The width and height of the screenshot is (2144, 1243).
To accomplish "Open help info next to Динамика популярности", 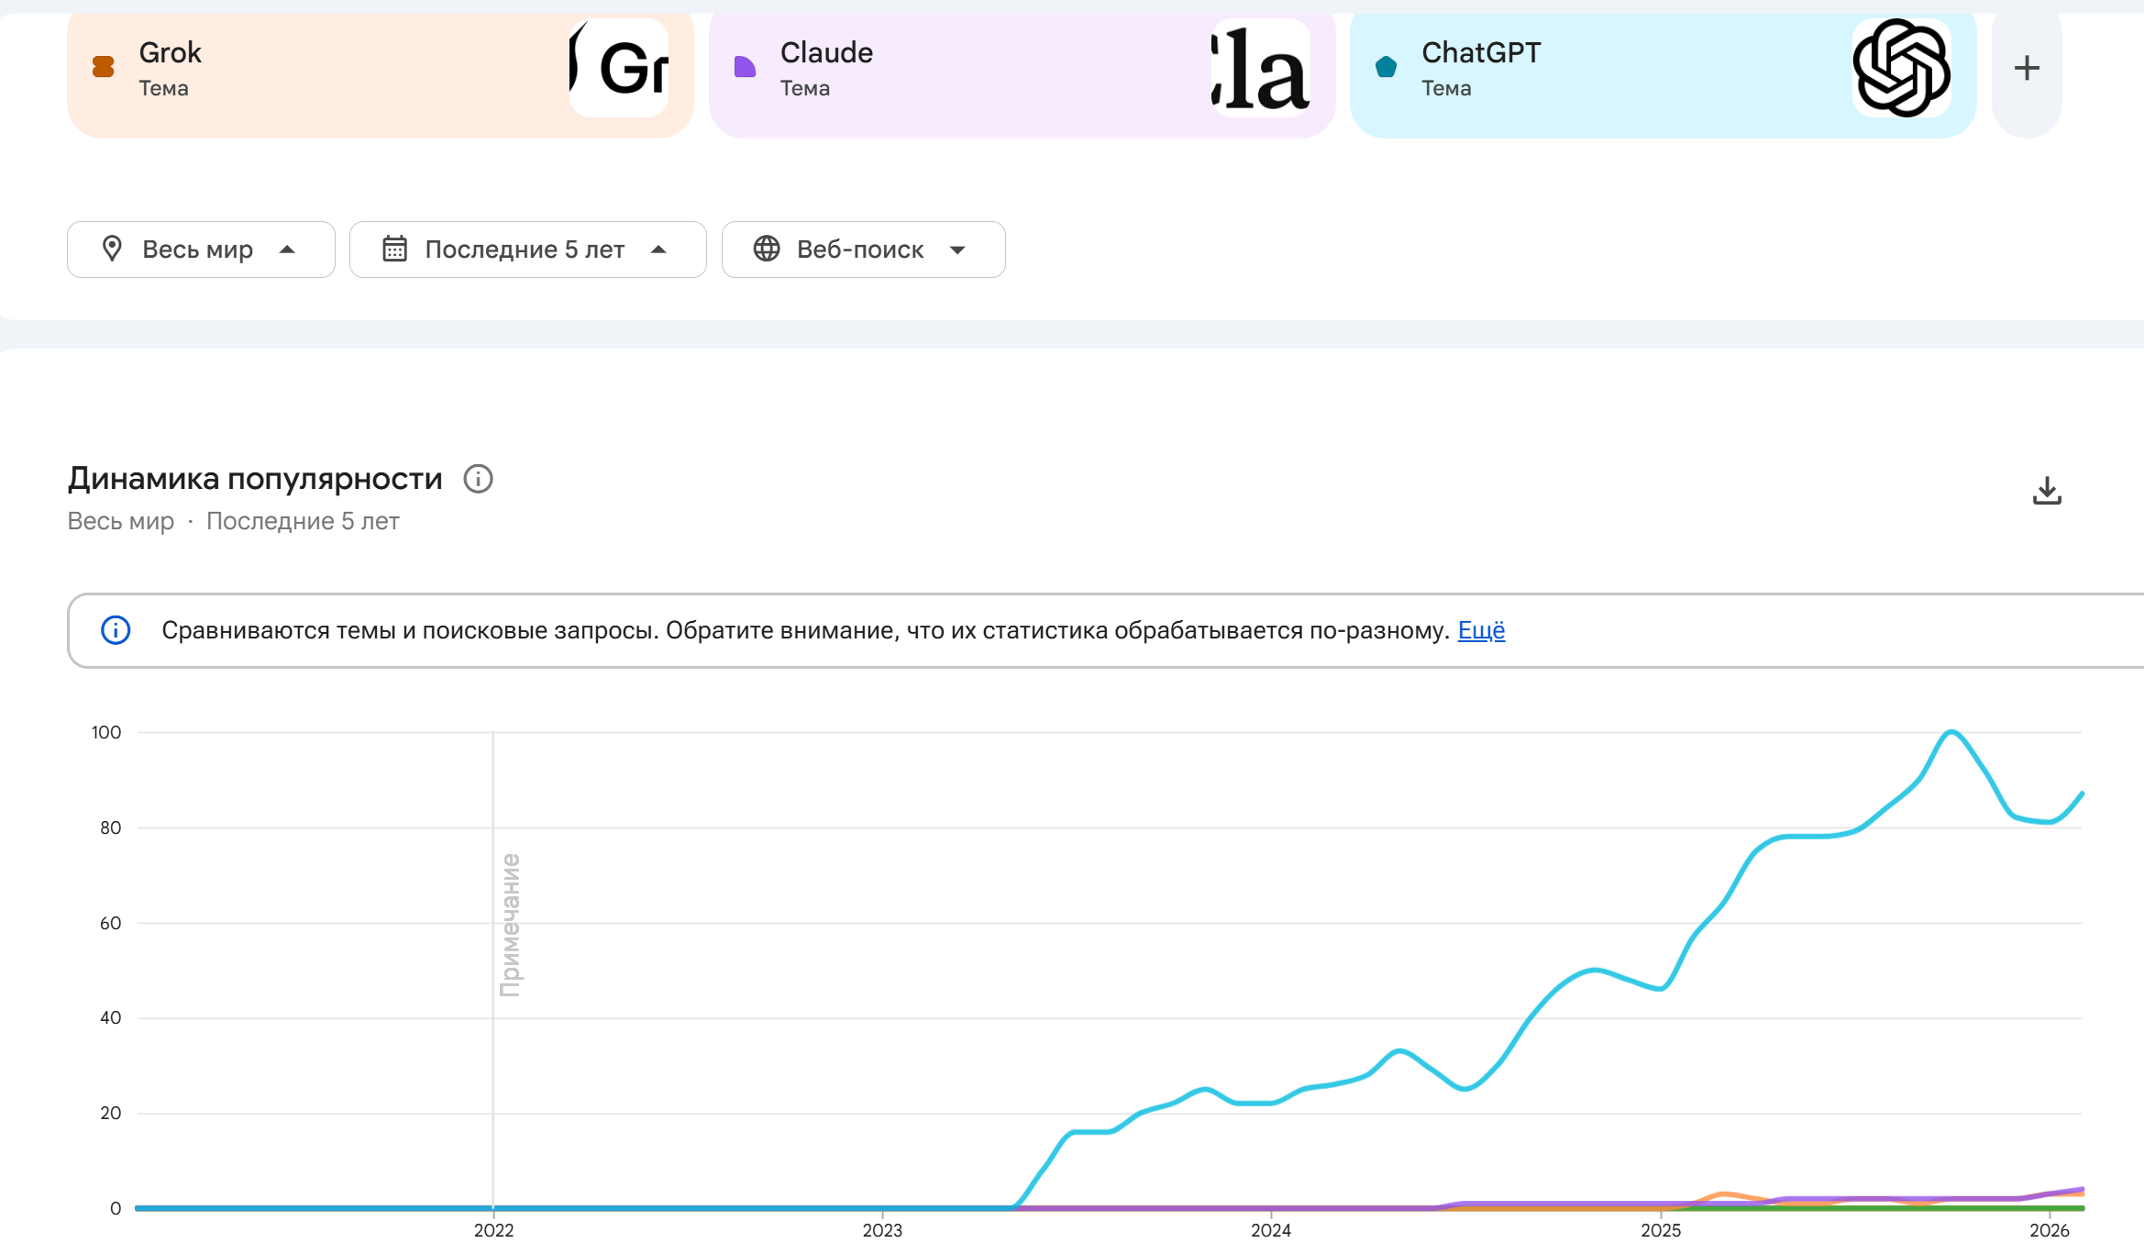I will click(x=478, y=479).
